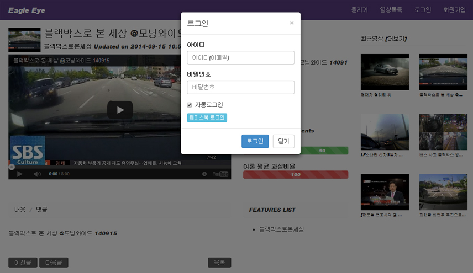Viewport: 473px width, 273px height.
Task: Open 영상목록 in the top navigation
Action: [391, 10]
